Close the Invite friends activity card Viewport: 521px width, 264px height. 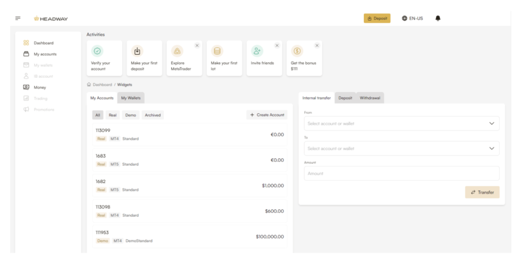click(277, 45)
